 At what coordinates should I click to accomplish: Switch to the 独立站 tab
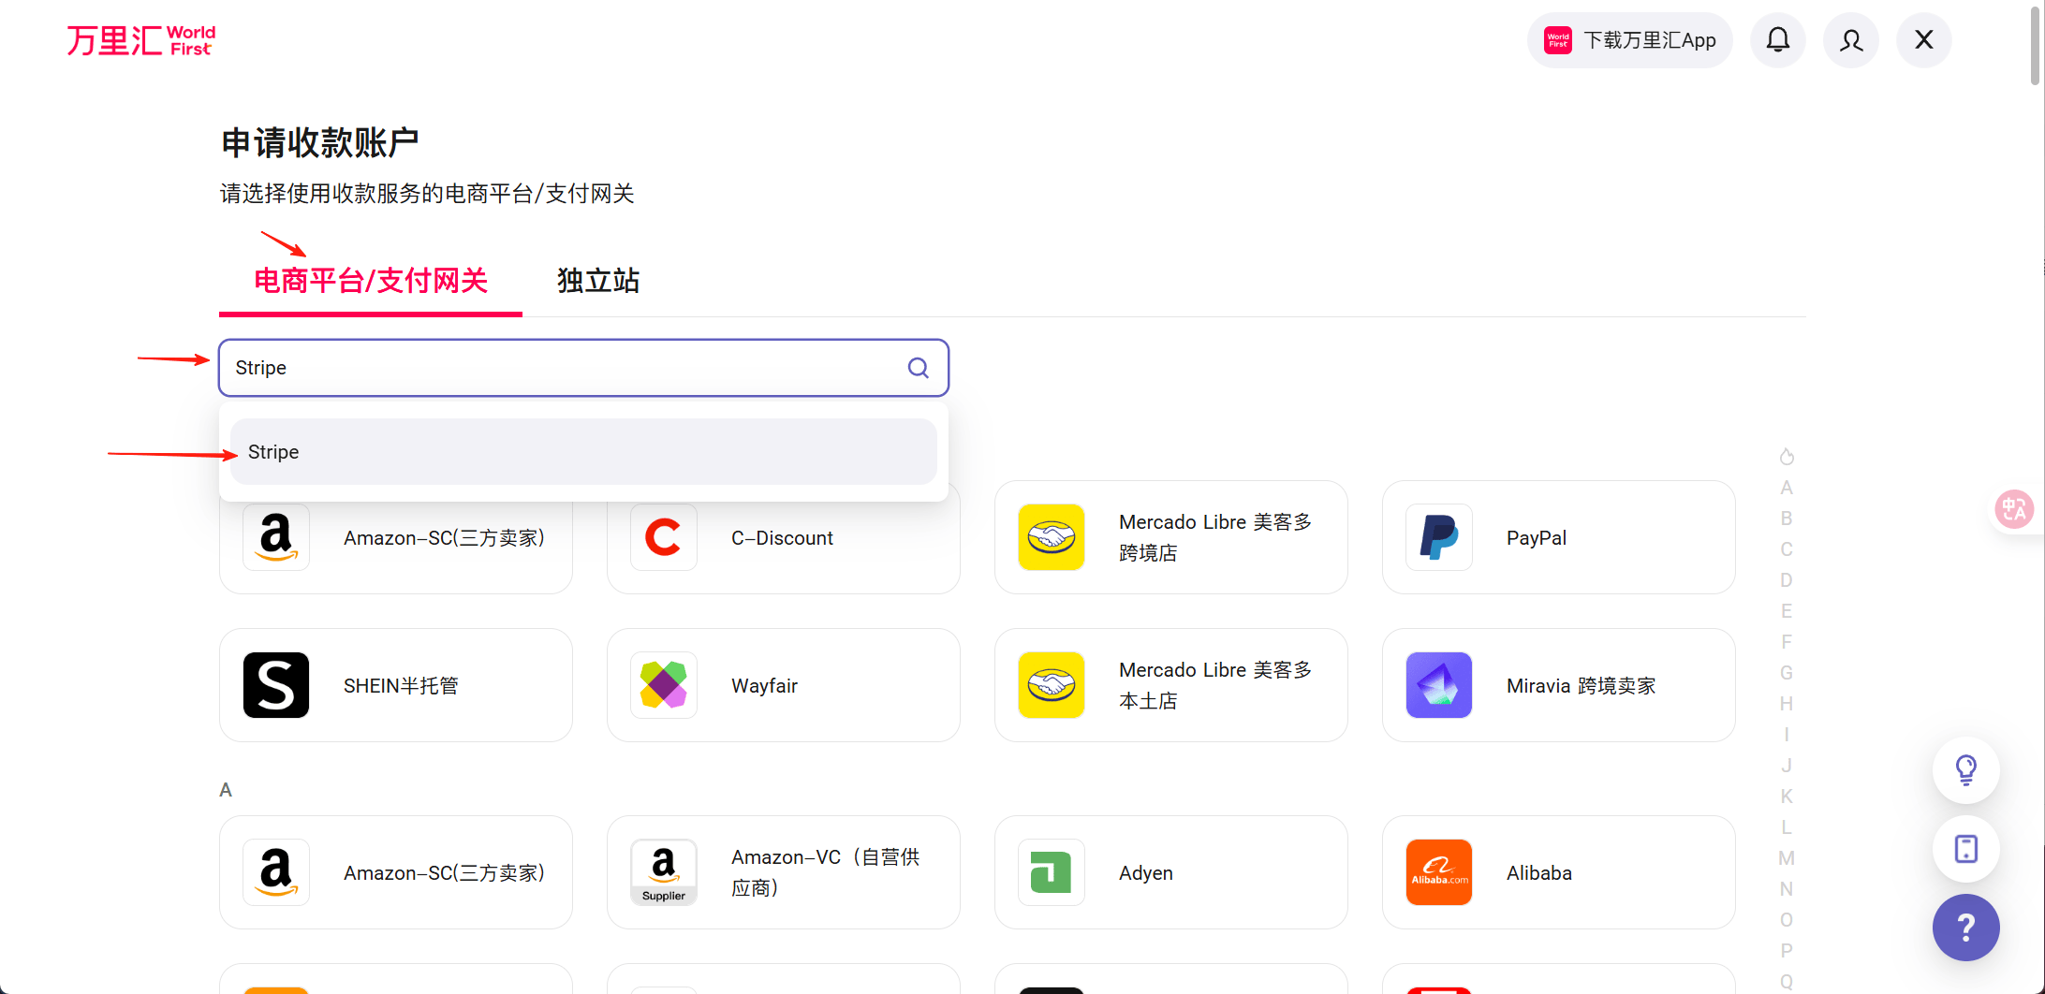pos(597,281)
